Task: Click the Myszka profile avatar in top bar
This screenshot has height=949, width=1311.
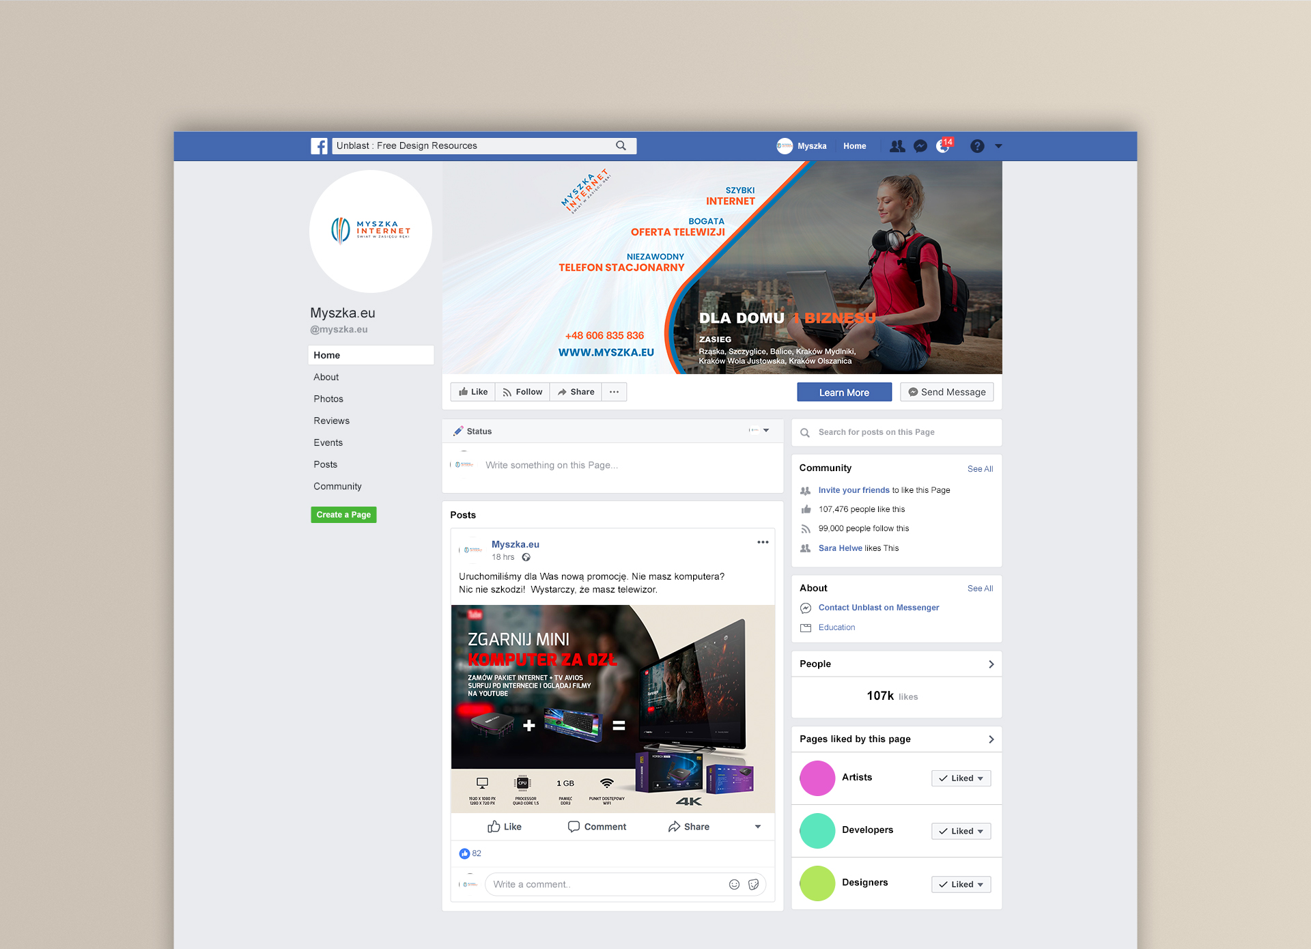Action: pyautogui.click(x=785, y=146)
